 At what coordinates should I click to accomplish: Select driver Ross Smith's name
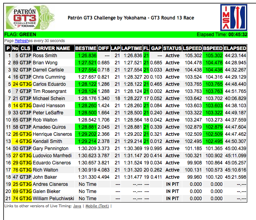click(x=45, y=56)
